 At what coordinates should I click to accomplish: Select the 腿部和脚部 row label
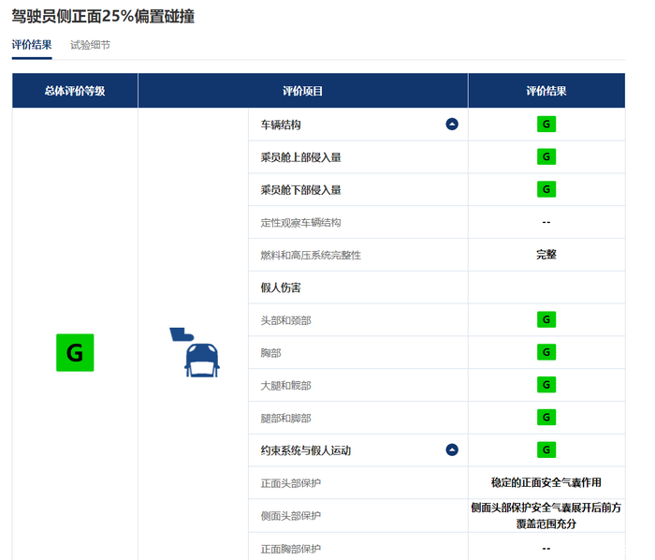[x=285, y=419]
